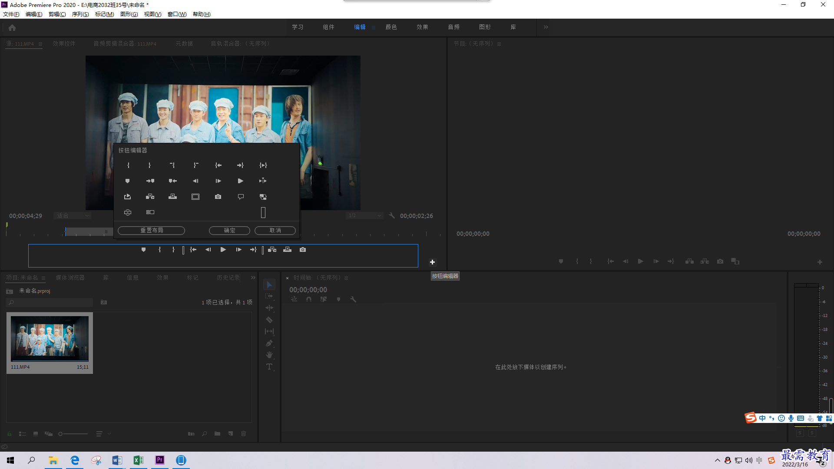Screen dimensions: 834x469
Task: Switch to 效果控件 panel tab
Action: (64, 43)
